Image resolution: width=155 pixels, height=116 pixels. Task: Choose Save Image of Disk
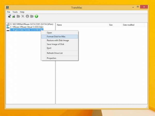coord(55,44)
